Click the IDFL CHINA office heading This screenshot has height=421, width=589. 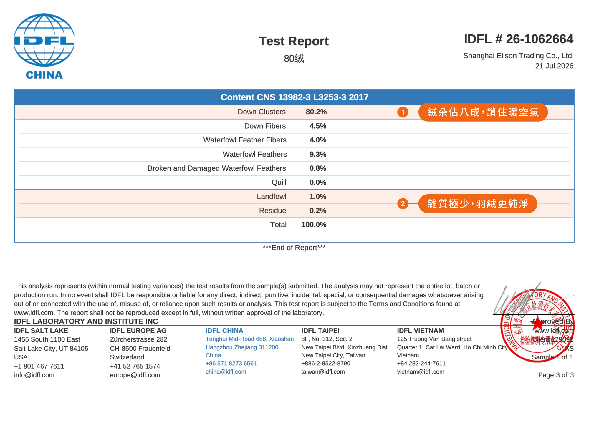(224, 331)
